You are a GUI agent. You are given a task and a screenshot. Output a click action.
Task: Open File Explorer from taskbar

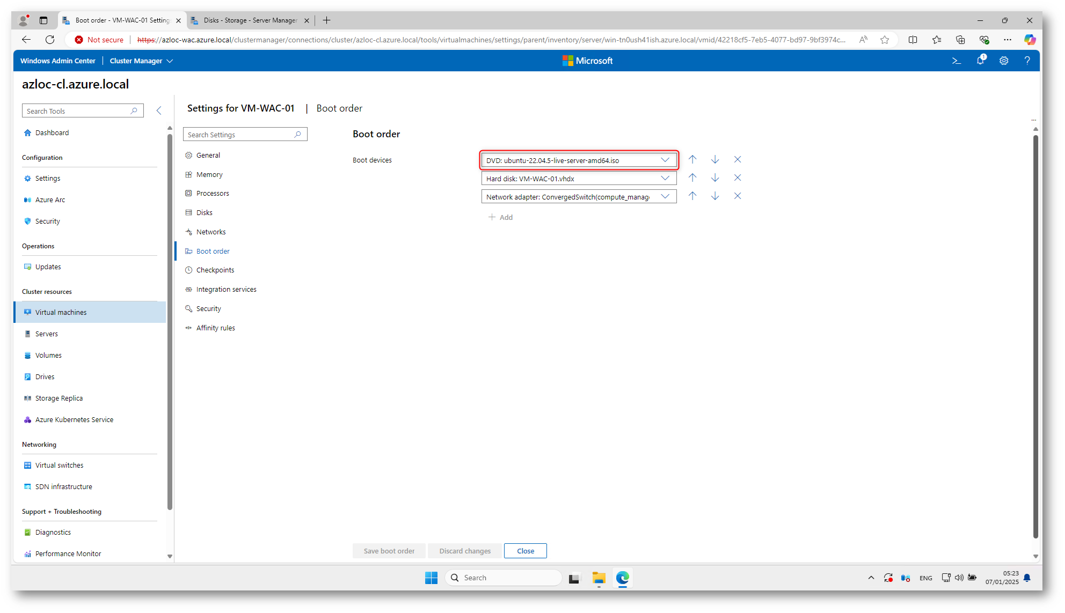pos(599,578)
